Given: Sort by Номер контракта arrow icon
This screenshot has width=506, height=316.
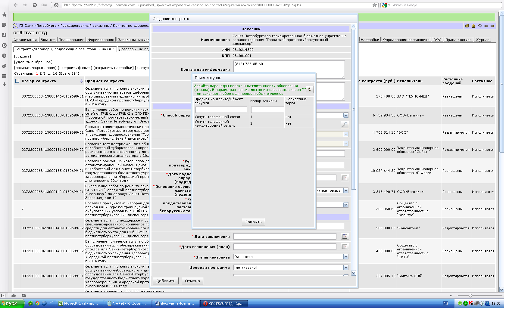Looking at the screenshot, I should (81, 81).
